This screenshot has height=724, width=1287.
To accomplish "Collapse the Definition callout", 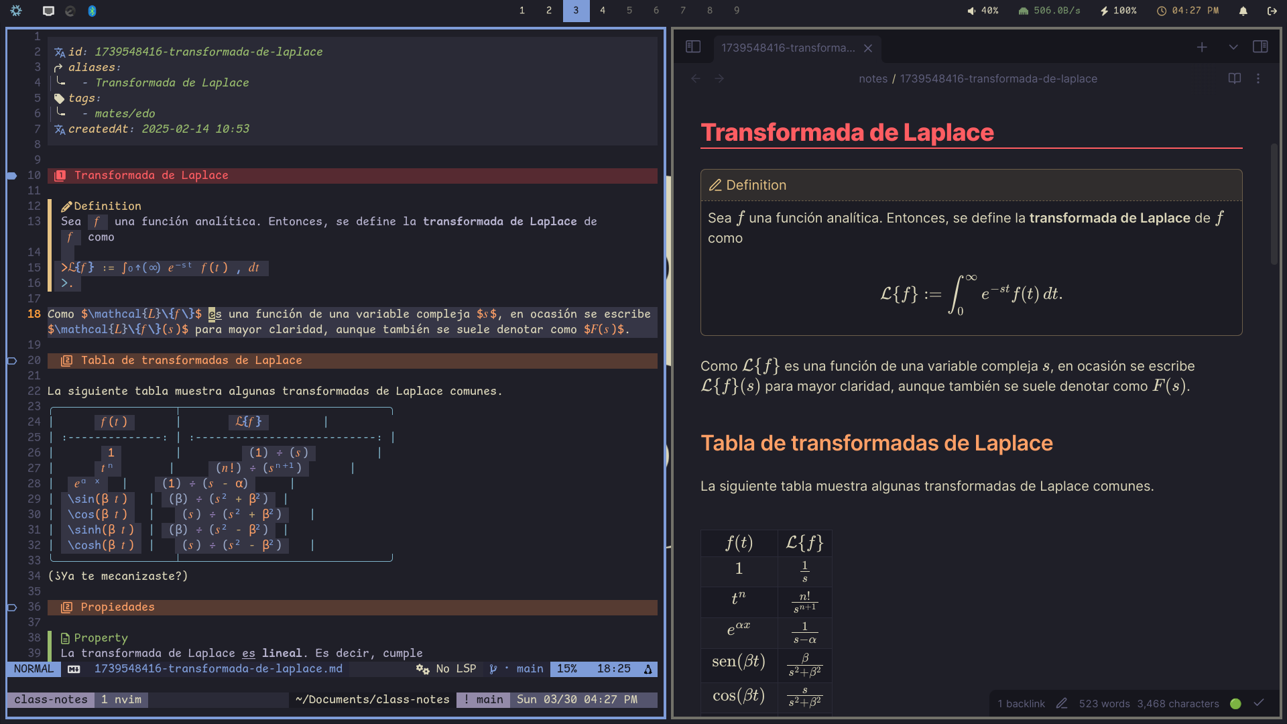I will [971, 185].
